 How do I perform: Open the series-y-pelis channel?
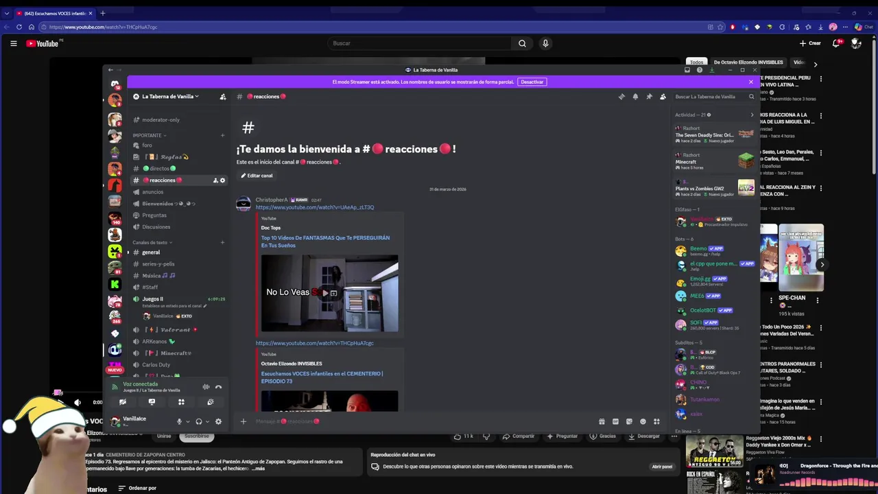pos(178,264)
